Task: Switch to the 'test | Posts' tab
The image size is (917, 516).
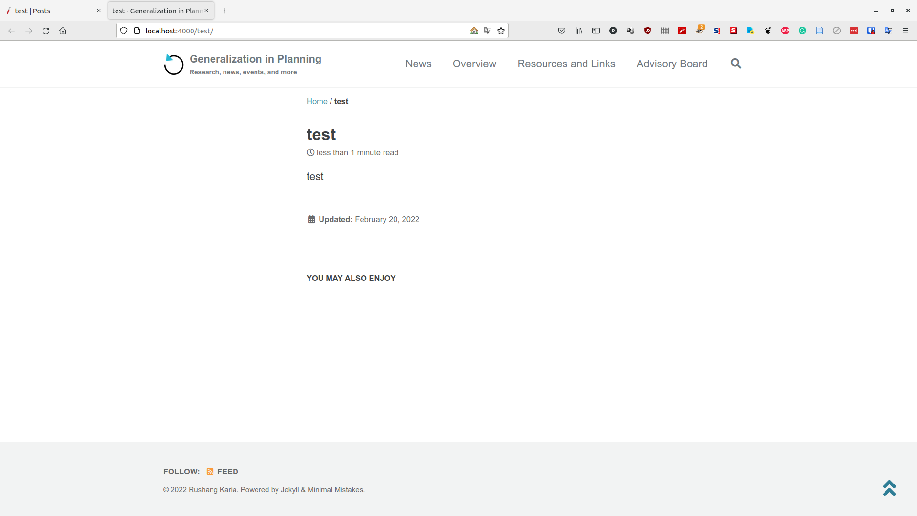Action: pos(53,11)
